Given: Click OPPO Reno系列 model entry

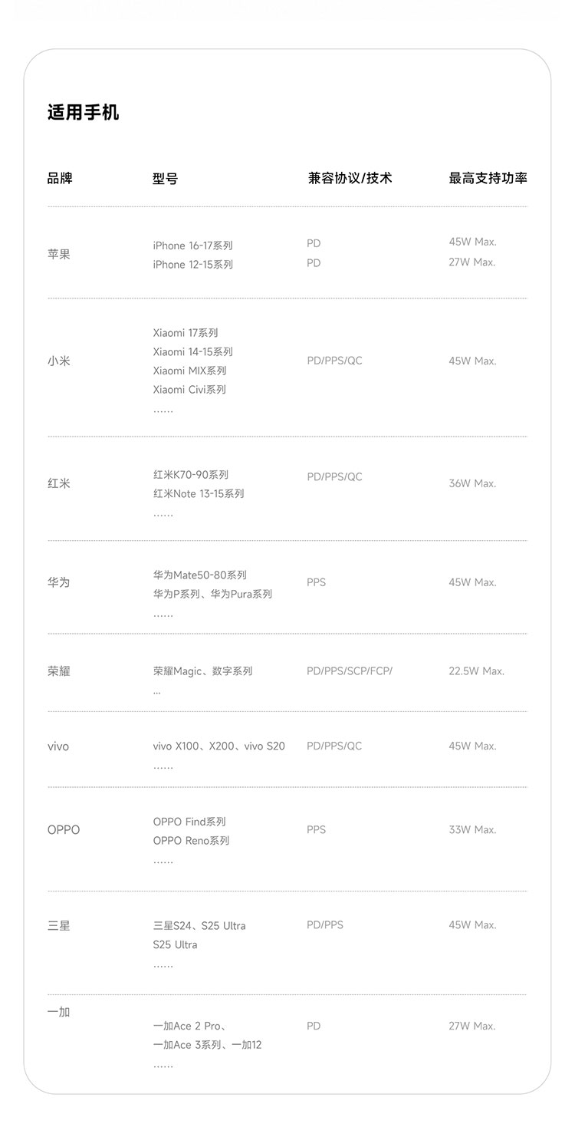Looking at the screenshot, I should click(191, 841).
